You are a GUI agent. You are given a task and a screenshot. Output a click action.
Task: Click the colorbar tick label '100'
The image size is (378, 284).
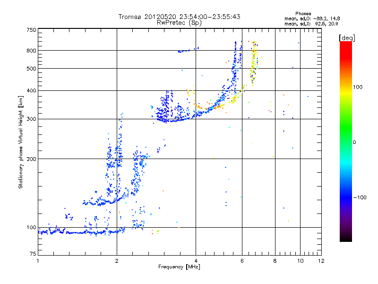358,87
